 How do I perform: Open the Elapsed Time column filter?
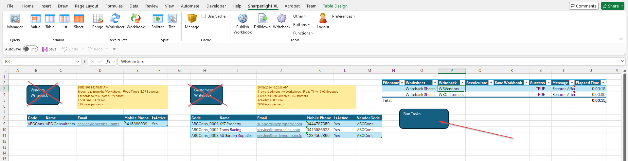tap(603, 83)
